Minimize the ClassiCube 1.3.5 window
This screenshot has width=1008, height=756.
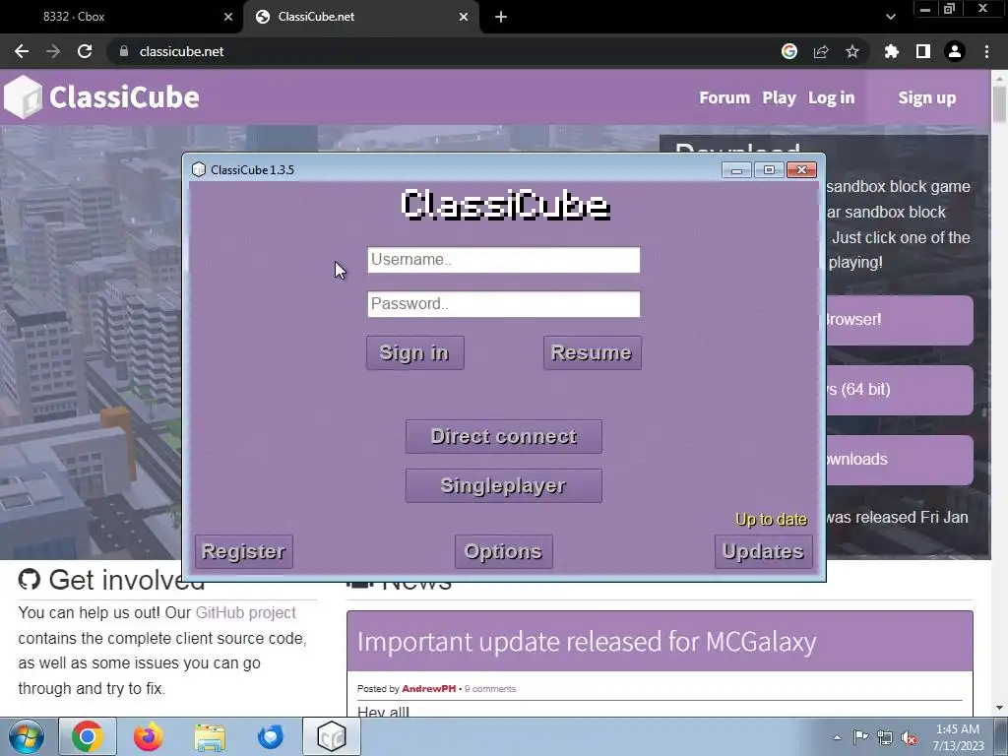(x=736, y=169)
